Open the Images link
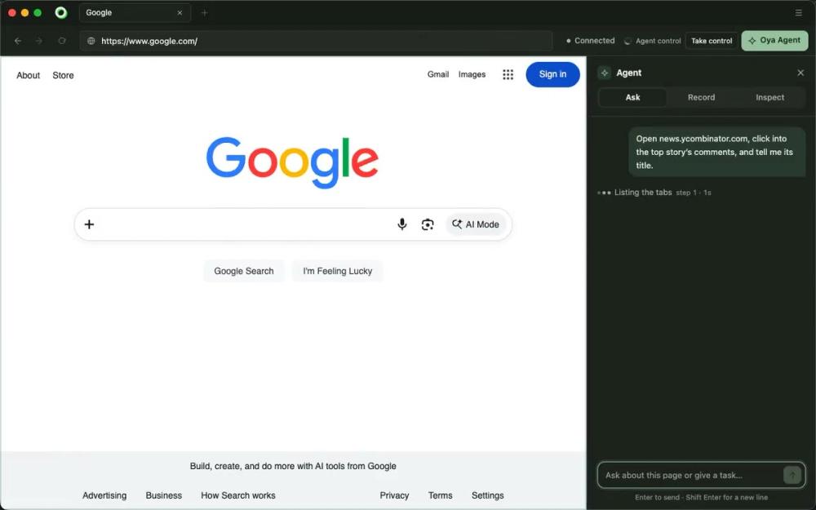 472,74
